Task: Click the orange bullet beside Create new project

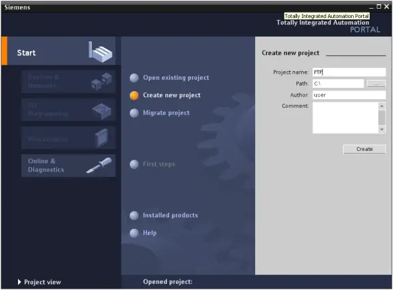Action: pos(134,95)
